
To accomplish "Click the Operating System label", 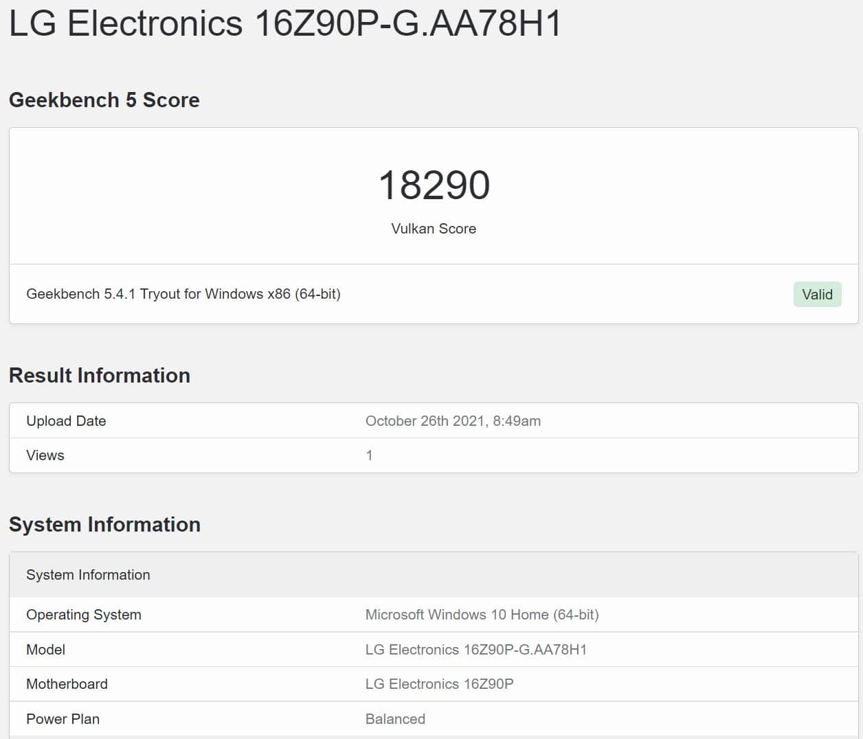I will point(84,615).
